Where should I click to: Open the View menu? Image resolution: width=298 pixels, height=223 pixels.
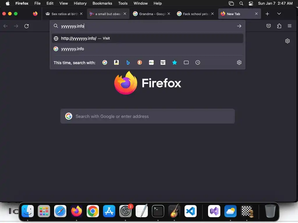[63, 3]
